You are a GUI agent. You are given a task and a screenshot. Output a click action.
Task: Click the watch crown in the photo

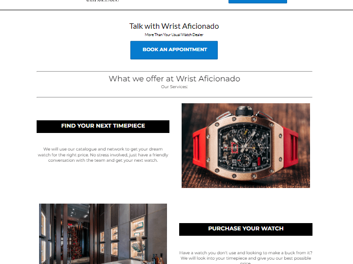point(244,111)
